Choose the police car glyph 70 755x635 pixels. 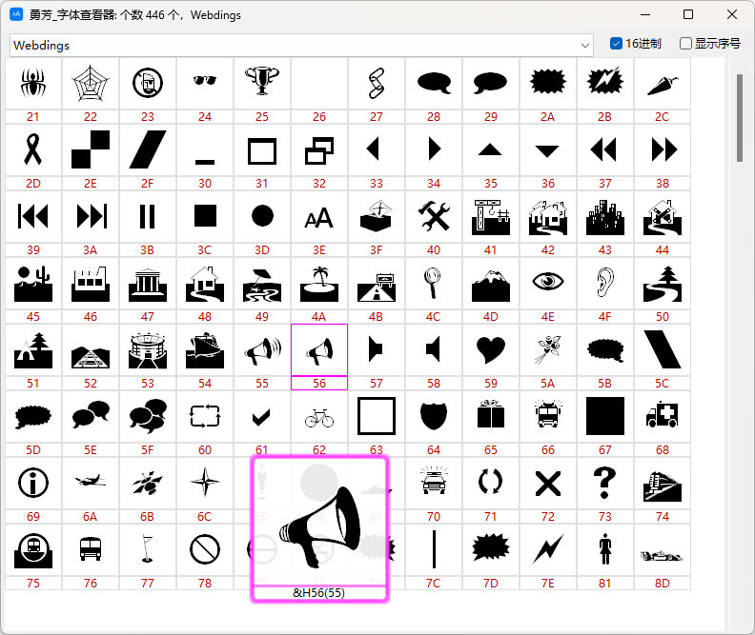coord(434,481)
